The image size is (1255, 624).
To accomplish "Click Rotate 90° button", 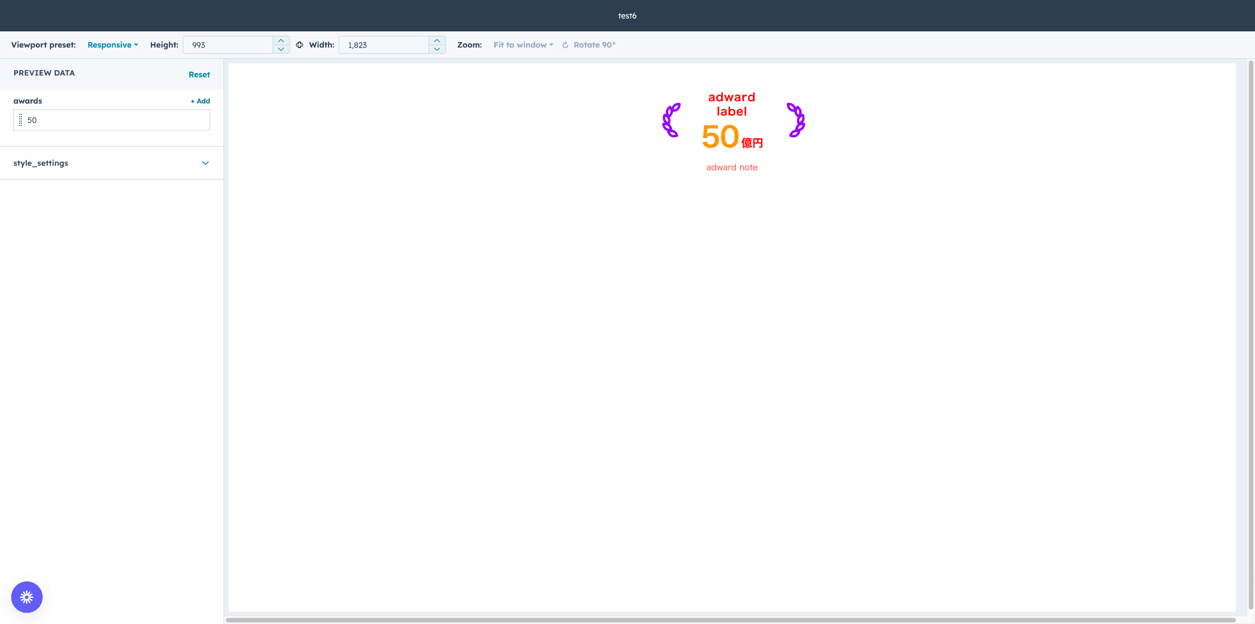I will (589, 45).
